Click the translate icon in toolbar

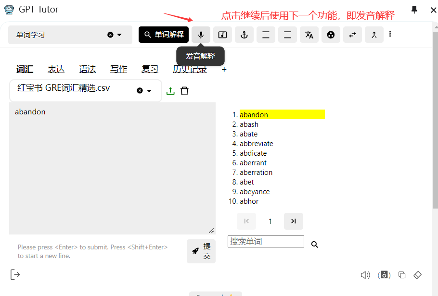coord(309,35)
